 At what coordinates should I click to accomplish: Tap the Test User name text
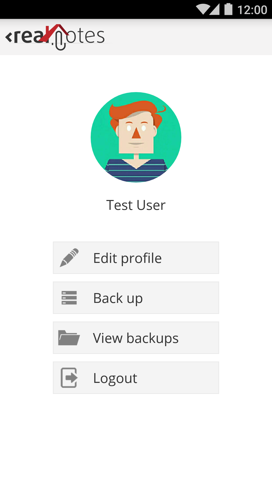coord(136,205)
